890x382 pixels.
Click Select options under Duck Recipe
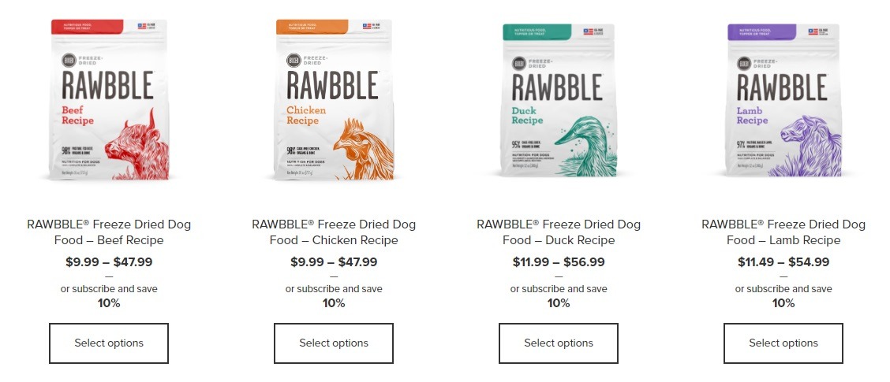[559, 343]
